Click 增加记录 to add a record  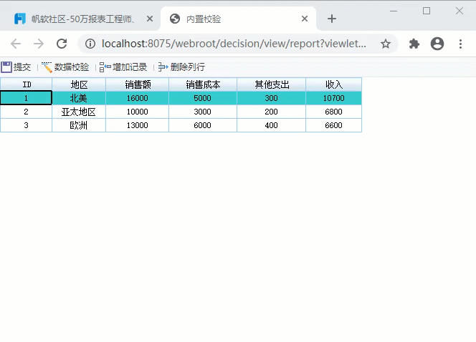click(123, 67)
